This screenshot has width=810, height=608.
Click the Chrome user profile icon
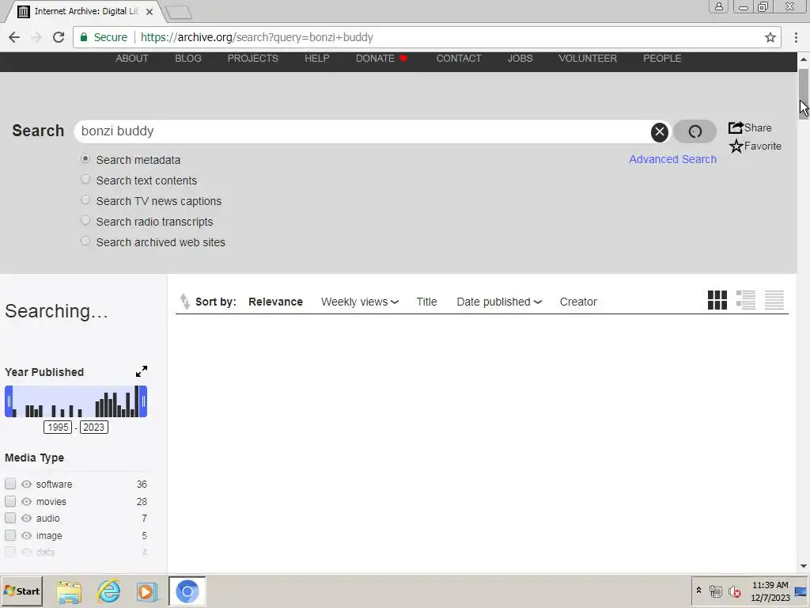(718, 6)
